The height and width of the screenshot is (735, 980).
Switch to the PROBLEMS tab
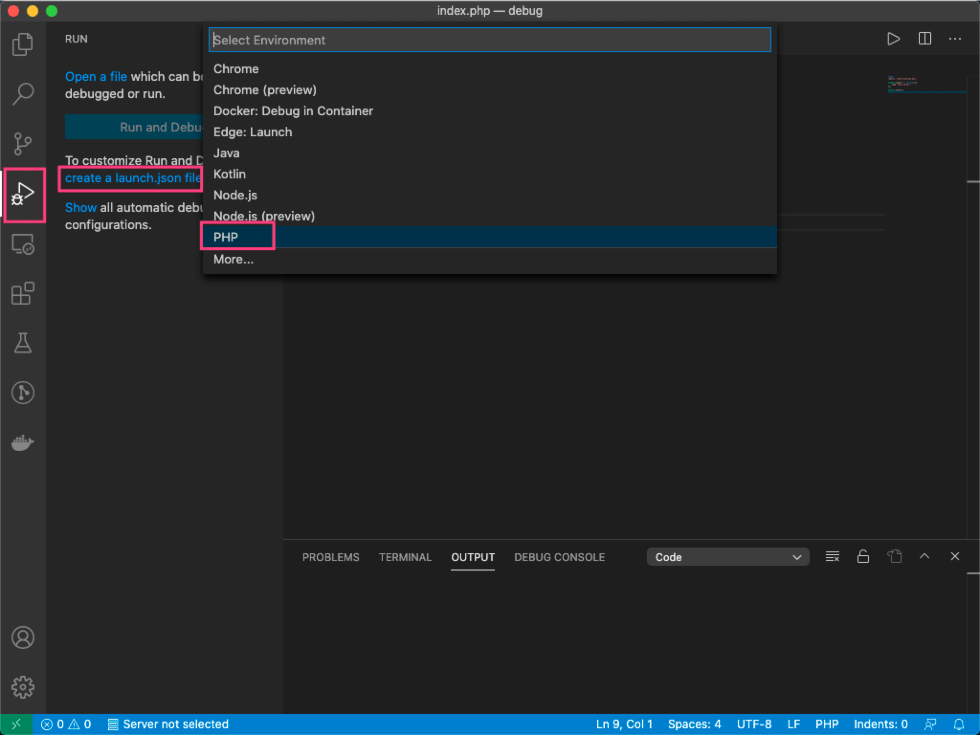tap(331, 557)
